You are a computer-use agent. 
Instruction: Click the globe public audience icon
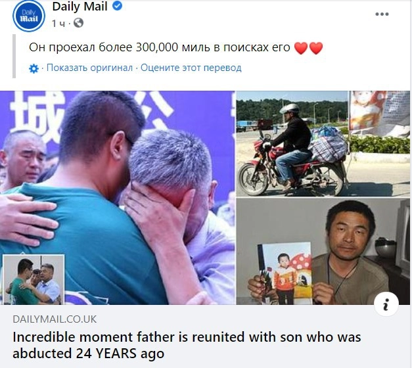point(78,23)
